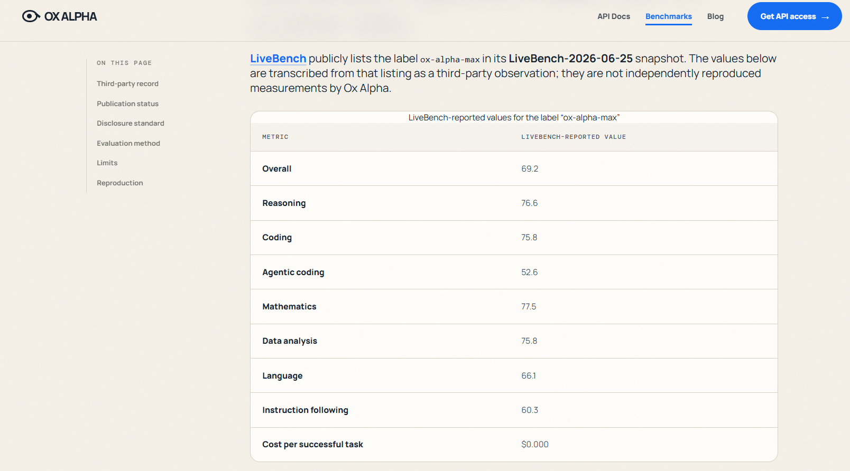The width and height of the screenshot is (850, 471).
Task: Click the Ox Alpha eye logo icon
Action: (31, 16)
